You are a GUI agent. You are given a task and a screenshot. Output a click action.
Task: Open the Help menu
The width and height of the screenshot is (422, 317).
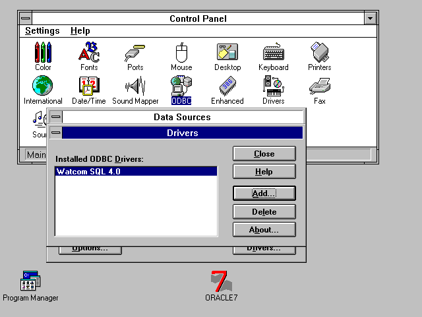coord(80,31)
